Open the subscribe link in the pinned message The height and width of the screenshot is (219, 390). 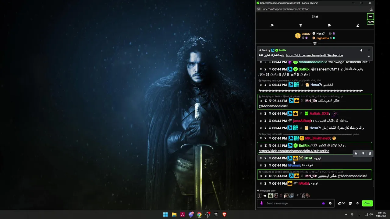(314, 55)
